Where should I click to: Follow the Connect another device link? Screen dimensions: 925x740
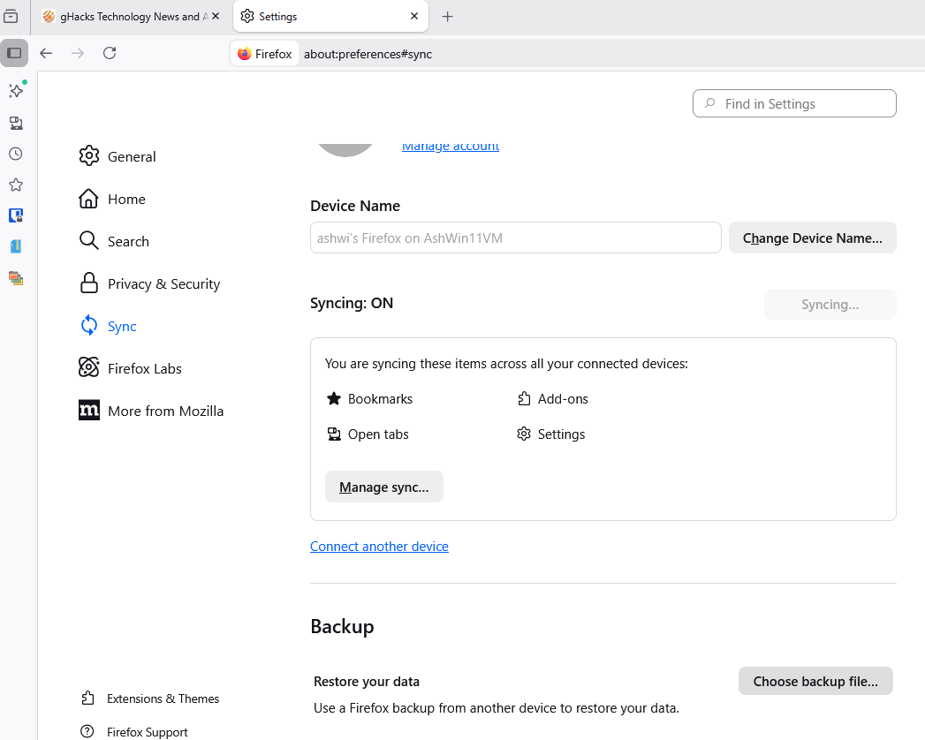[x=379, y=547]
